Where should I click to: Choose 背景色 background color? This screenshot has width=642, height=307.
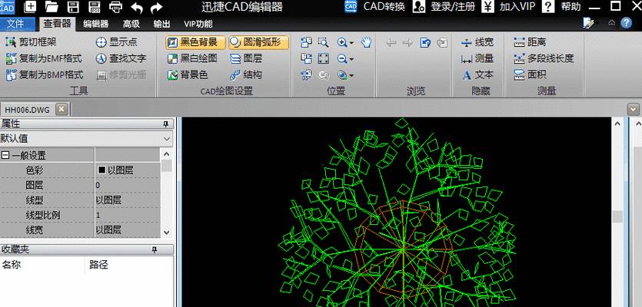click(x=188, y=74)
